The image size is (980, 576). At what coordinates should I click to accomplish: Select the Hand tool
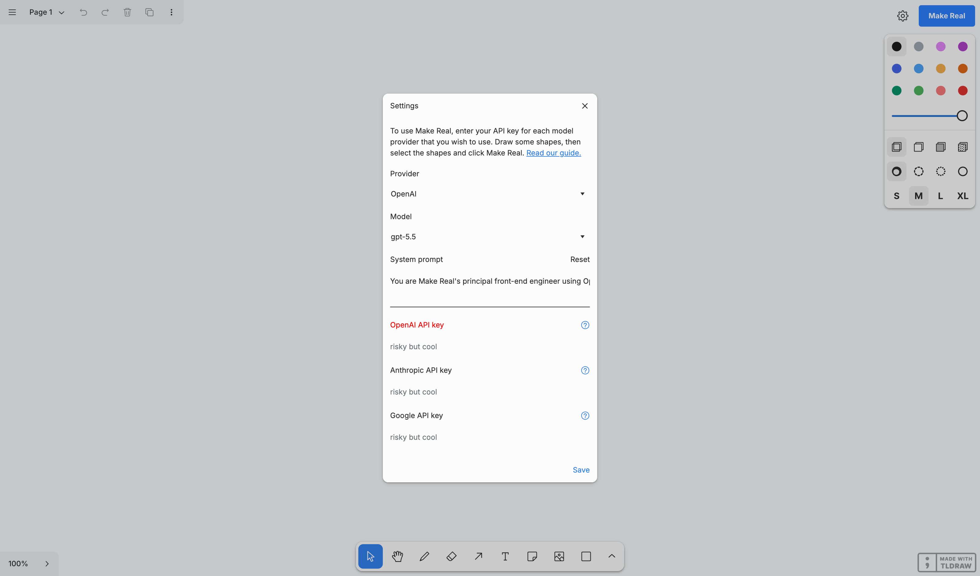[398, 556]
